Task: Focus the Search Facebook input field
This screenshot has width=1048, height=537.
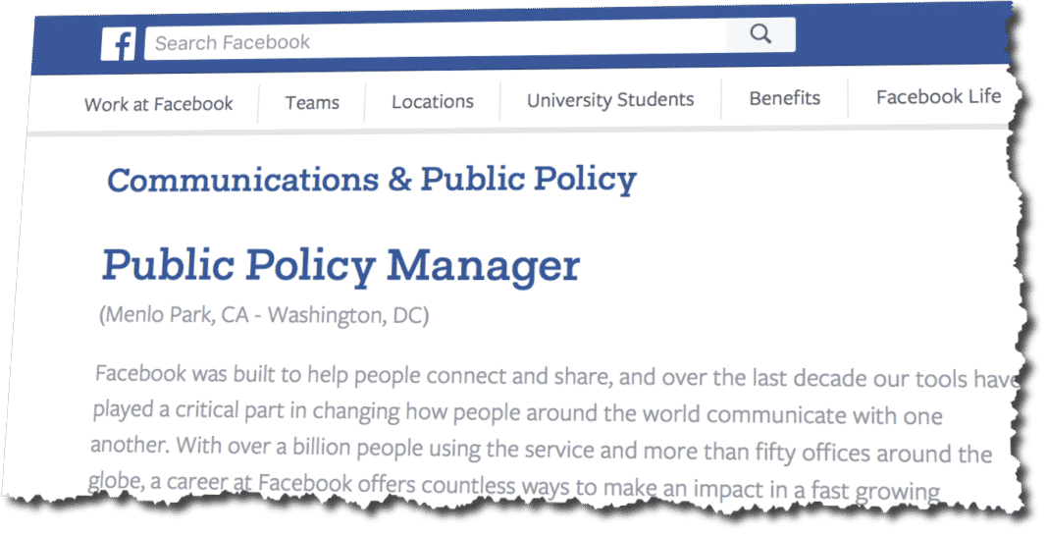Action: [436, 41]
